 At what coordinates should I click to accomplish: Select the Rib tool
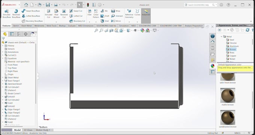pyautogui.click(x=104, y=11)
